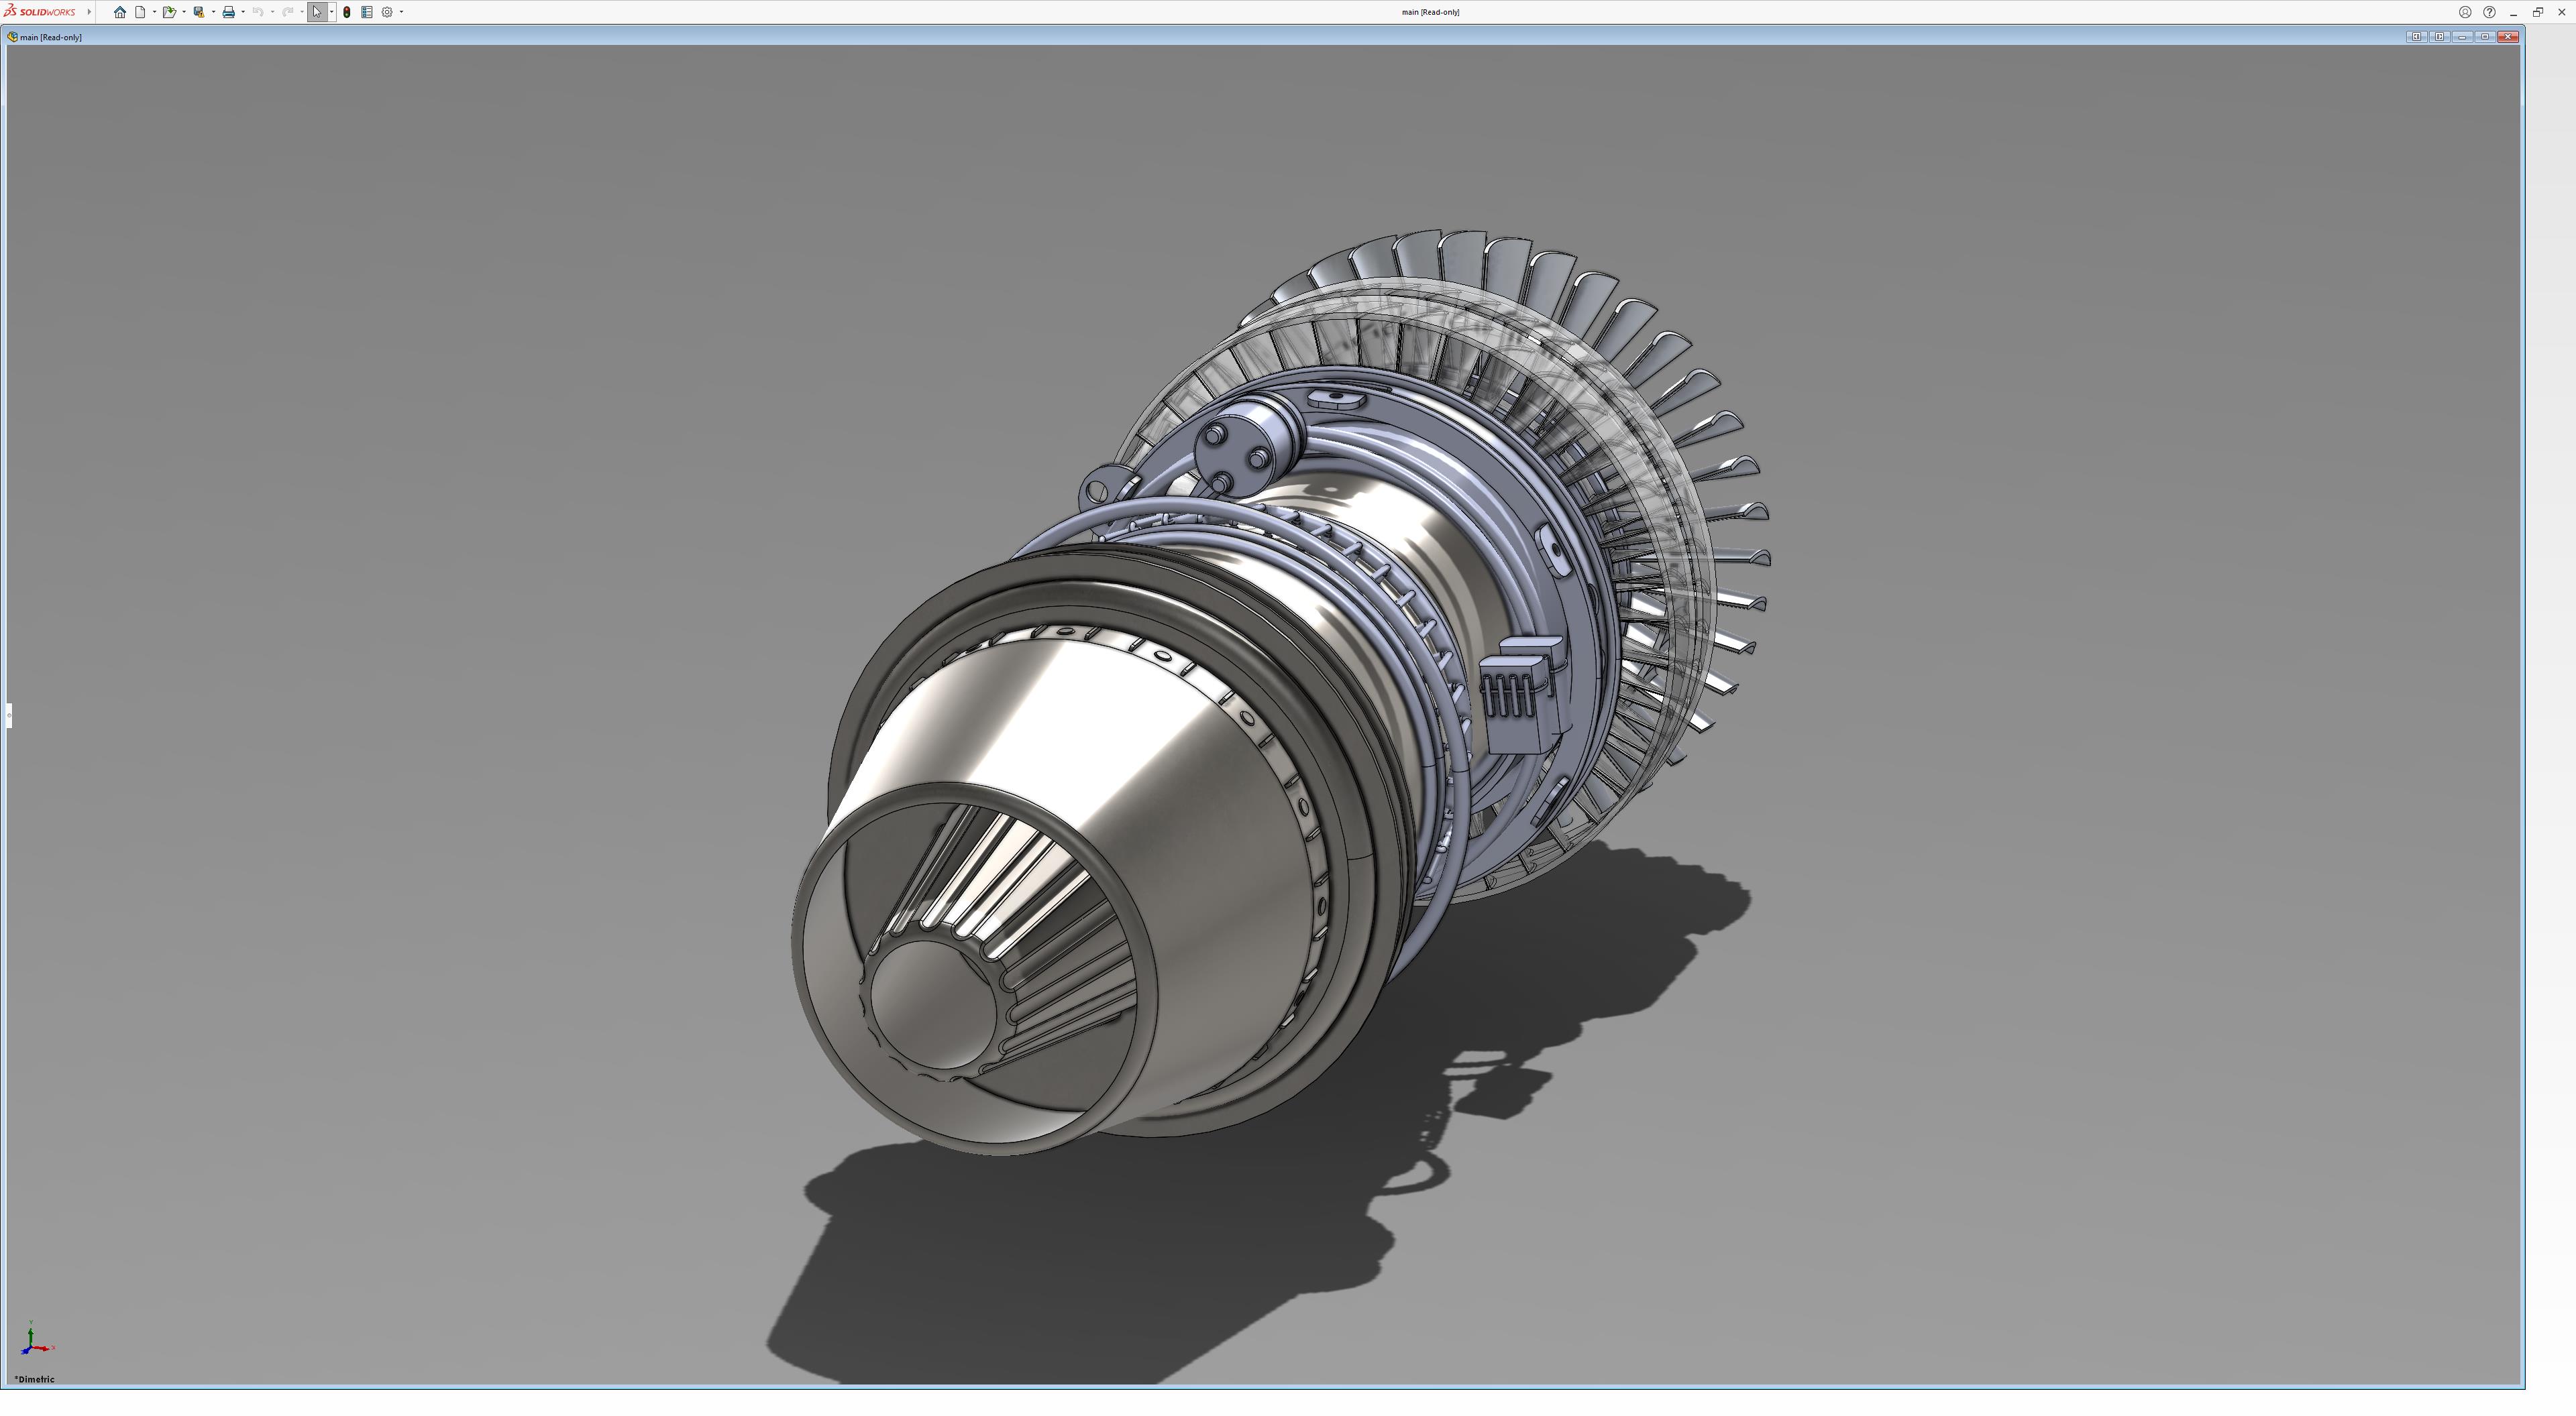Expand the New document dropdown arrow
Viewport: 2576px width, 1416px height.
point(154,12)
